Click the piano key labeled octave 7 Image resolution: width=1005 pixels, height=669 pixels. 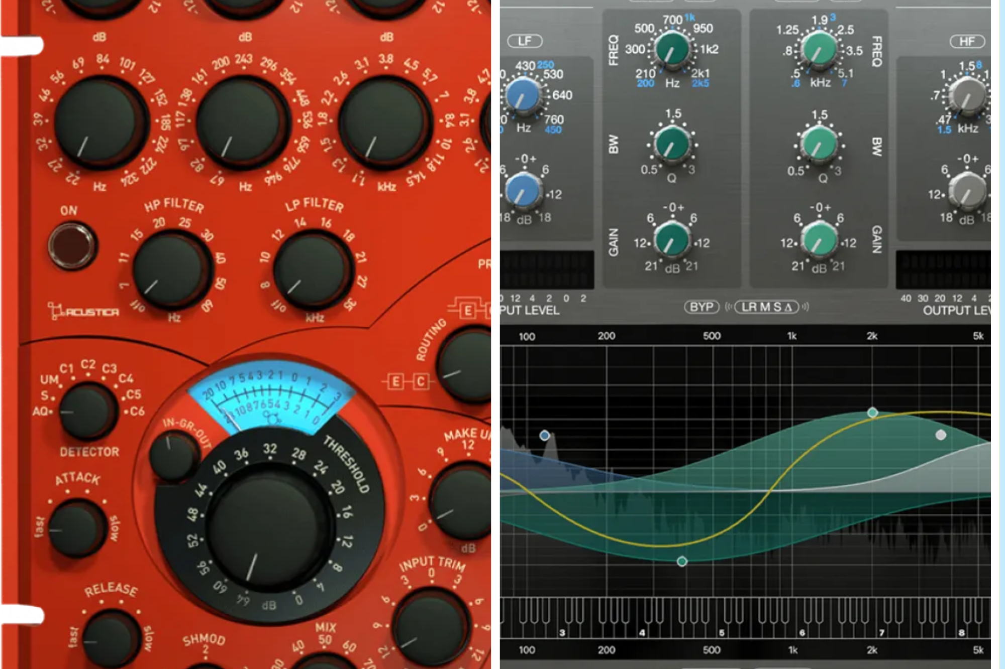tap(881, 618)
